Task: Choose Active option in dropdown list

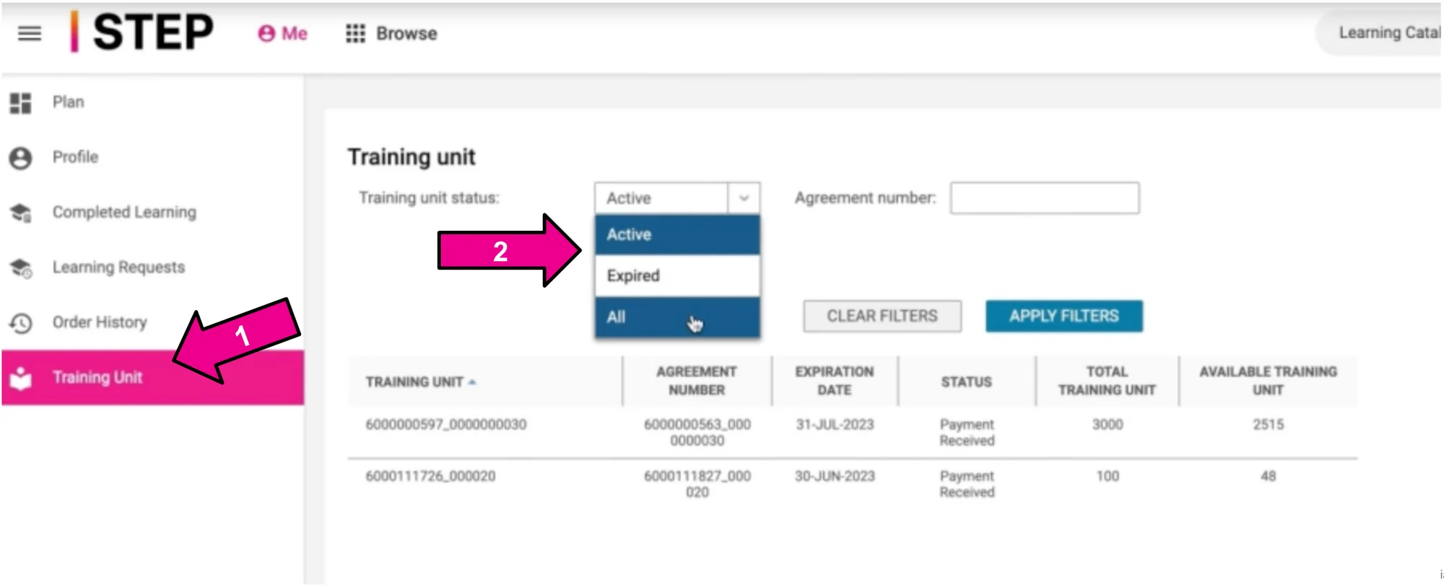Action: [677, 234]
